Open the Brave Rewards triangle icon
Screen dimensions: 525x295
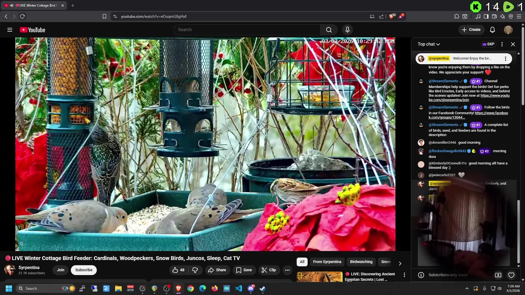click(x=401, y=16)
